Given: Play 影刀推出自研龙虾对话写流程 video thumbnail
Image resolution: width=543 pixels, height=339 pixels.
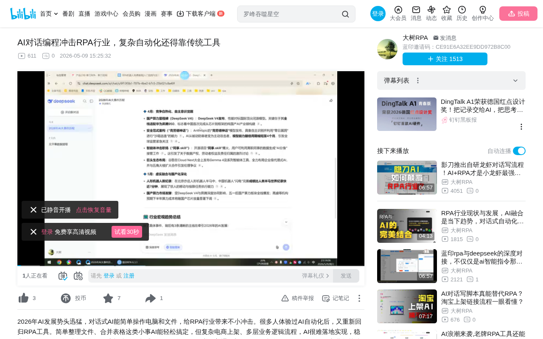Looking at the screenshot, I should 407,178.
